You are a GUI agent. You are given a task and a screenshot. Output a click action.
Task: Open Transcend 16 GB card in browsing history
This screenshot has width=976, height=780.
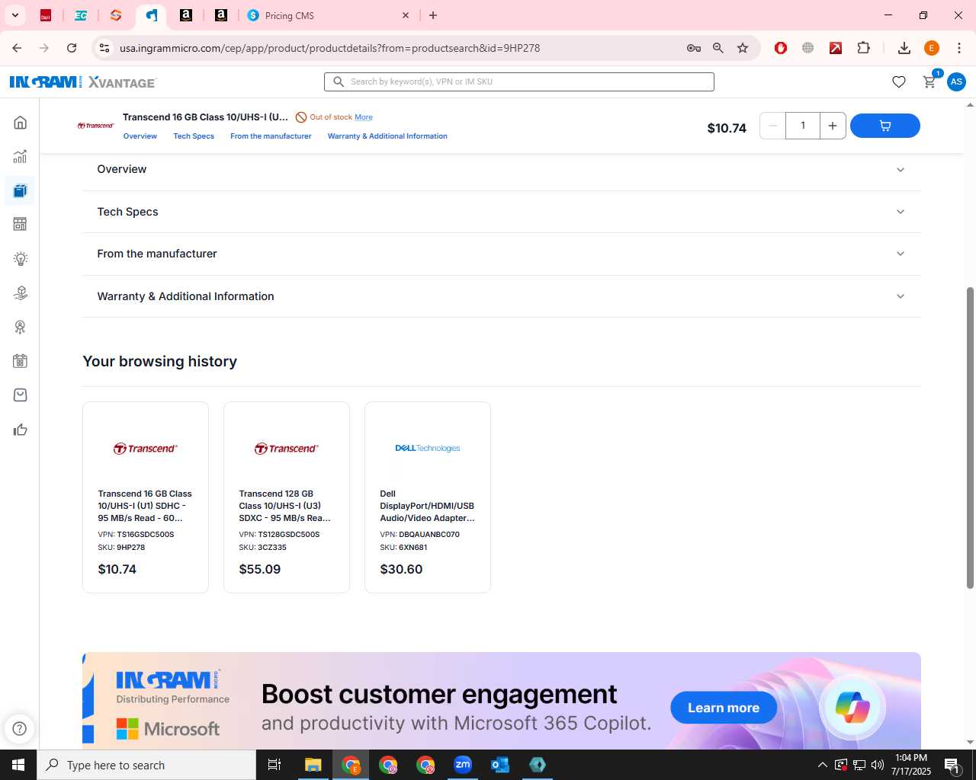(146, 497)
